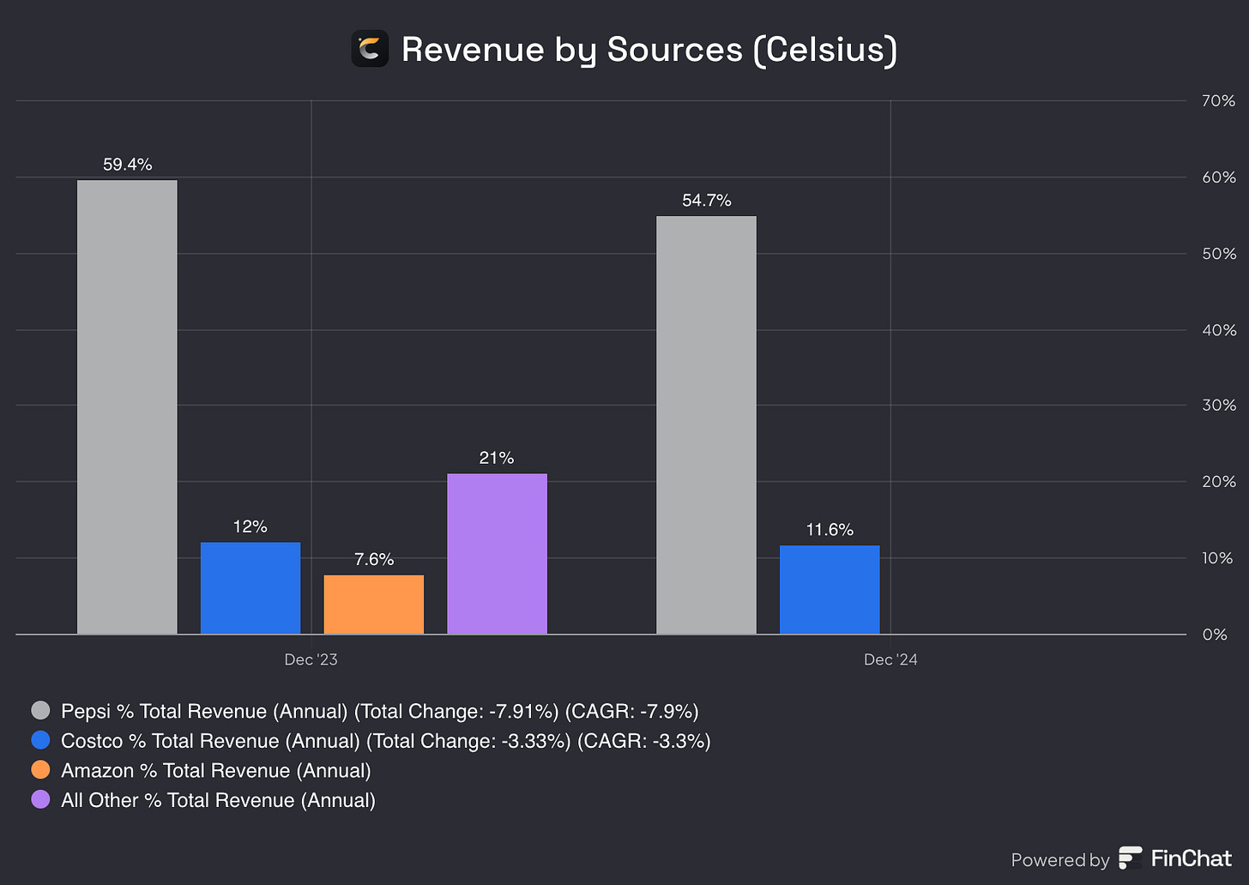This screenshot has width=1249, height=885.
Task: Click the 60% y-axis label
Action: tap(1219, 178)
